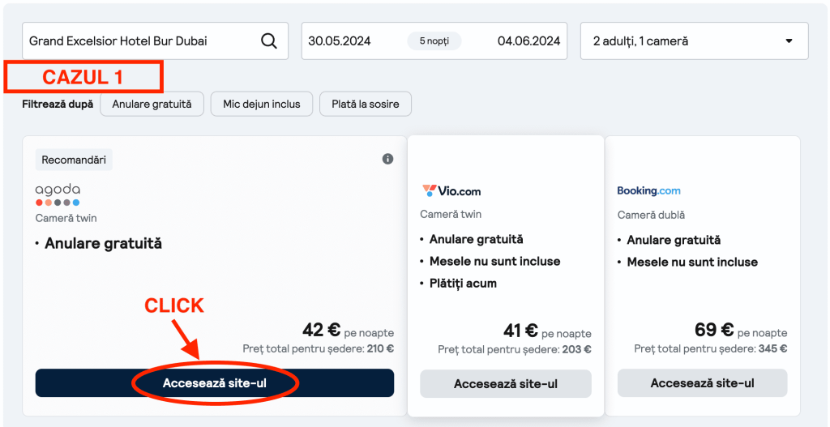Click the Recomandări badge
The width and height of the screenshot is (830, 427).
tap(74, 160)
